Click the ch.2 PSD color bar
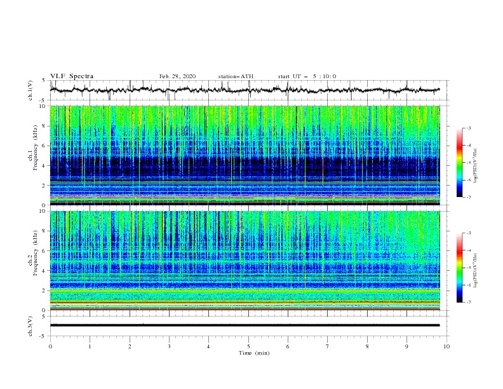The width and height of the screenshot is (503, 389). tap(459, 268)
